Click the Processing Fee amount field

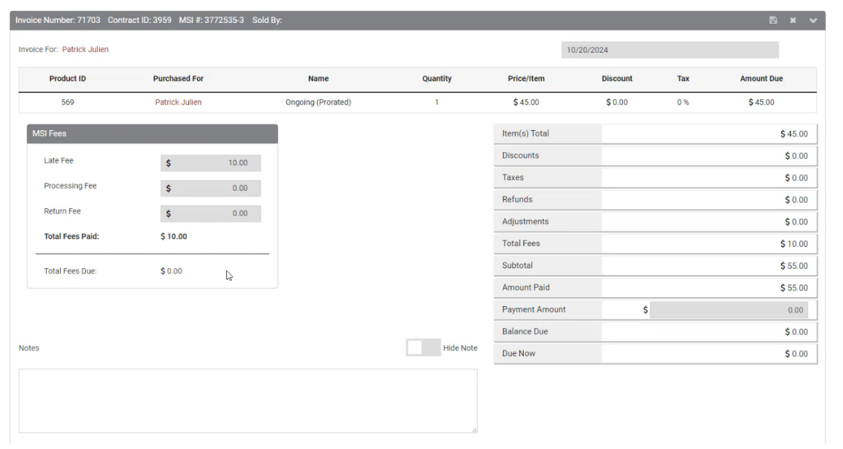[x=211, y=188]
